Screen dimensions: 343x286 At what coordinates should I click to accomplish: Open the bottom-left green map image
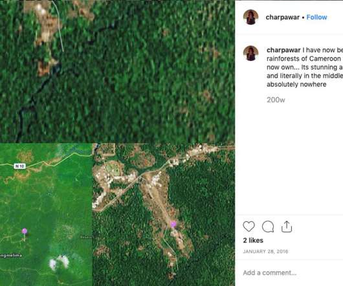(x=47, y=215)
